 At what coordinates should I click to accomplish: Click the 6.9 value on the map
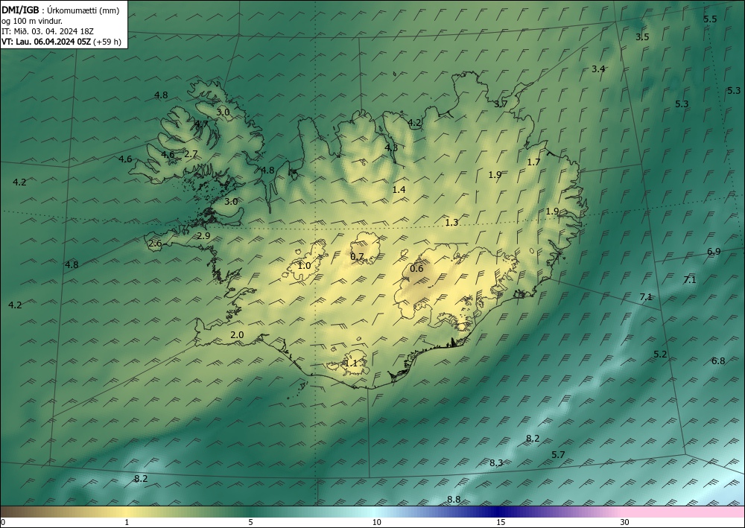(x=714, y=252)
